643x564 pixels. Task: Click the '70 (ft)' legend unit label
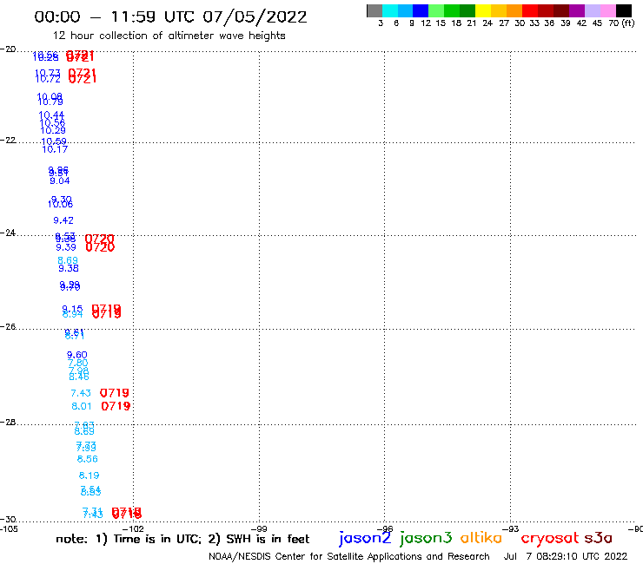(621, 23)
